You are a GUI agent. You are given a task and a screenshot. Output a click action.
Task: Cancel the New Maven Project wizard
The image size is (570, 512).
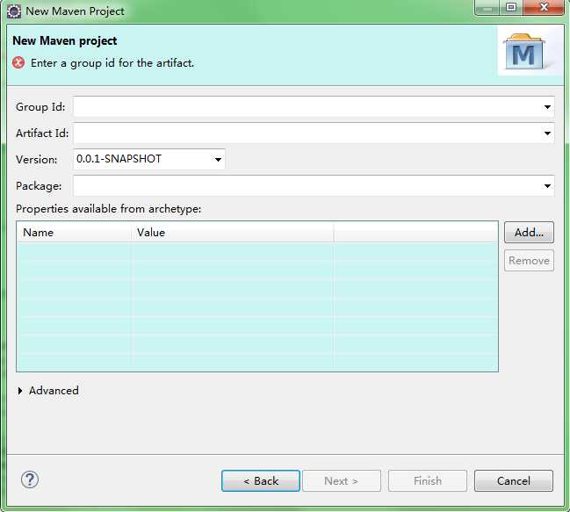click(x=514, y=480)
